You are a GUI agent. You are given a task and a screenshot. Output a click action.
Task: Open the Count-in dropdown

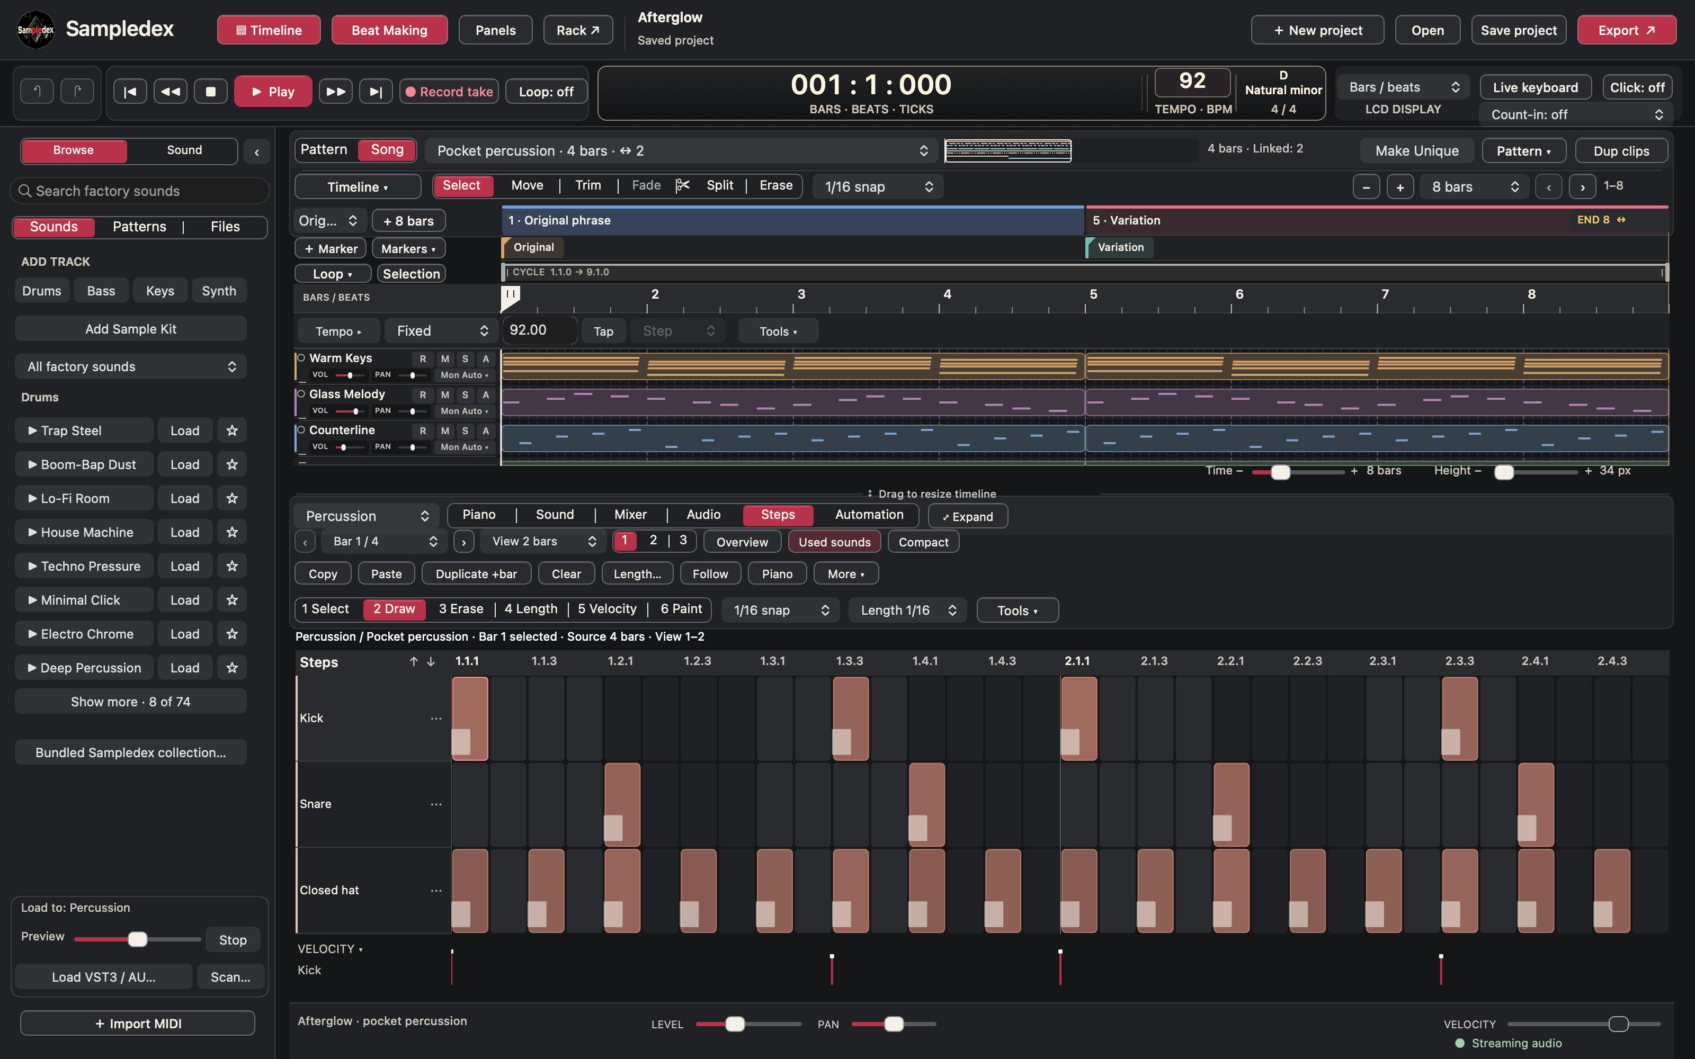(1576, 114)
